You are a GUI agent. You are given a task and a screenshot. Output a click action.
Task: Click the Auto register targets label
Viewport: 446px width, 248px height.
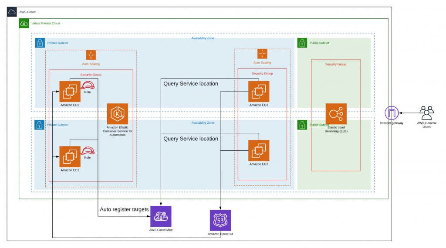click(124, 209)
